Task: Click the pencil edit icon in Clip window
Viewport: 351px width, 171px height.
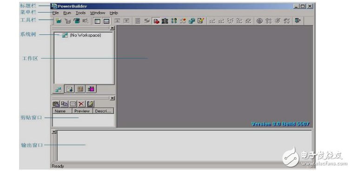Action: click(90, 104)
